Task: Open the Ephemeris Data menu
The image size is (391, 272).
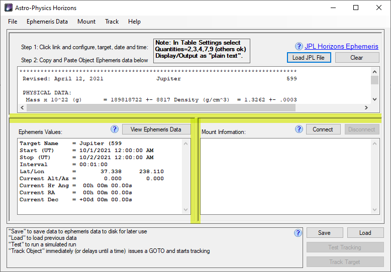Action: (47, 22)
